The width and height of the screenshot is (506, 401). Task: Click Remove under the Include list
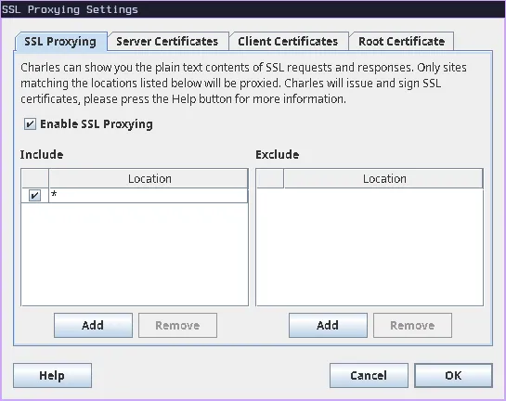[178, 325]
